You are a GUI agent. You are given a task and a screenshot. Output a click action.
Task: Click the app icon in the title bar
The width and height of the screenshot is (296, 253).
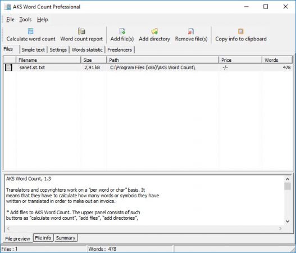(7, 7)
